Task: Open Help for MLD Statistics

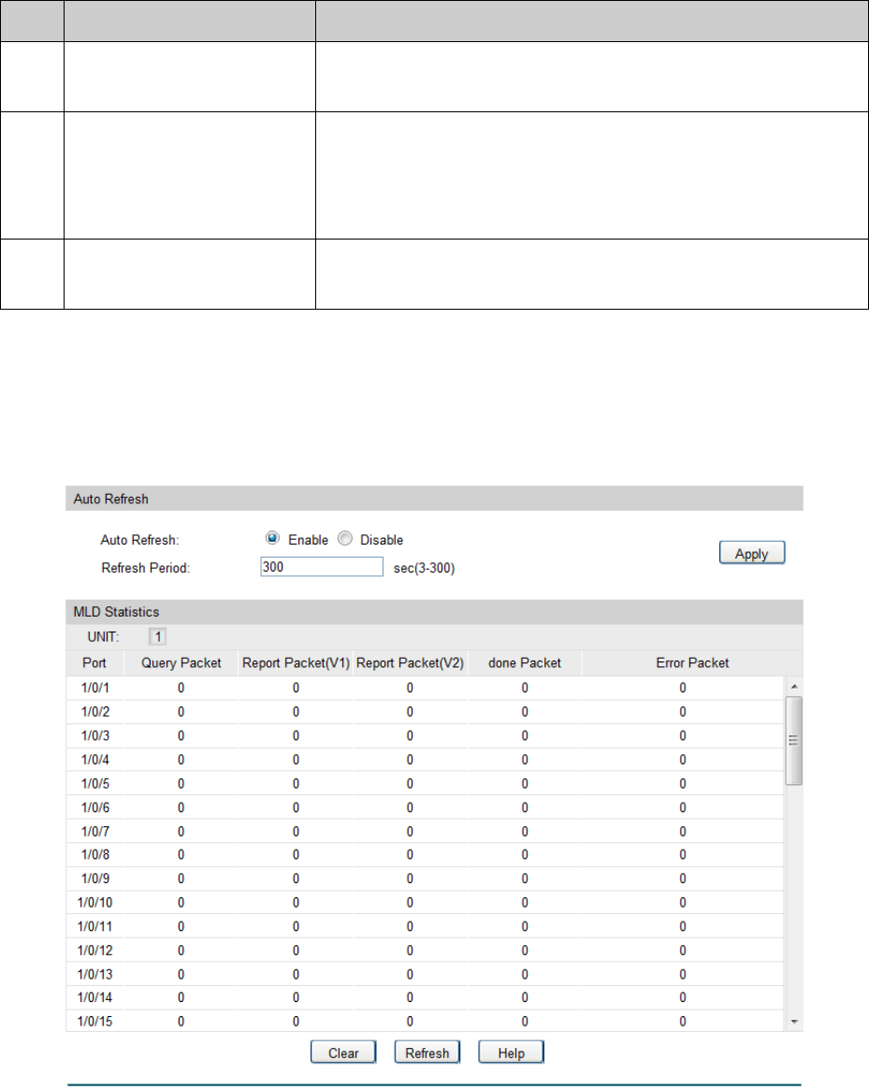Action: tap(511, 1053)
